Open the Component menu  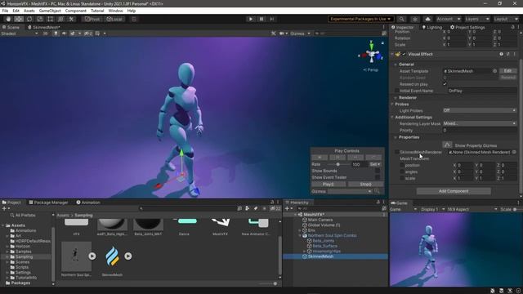[x=76, y=11]
